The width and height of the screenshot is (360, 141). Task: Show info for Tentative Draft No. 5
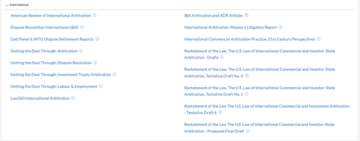[x=247, y=94]
